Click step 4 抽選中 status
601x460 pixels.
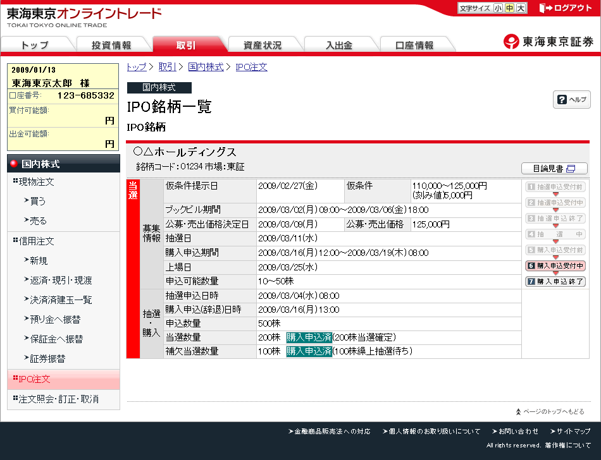(555, 234)
